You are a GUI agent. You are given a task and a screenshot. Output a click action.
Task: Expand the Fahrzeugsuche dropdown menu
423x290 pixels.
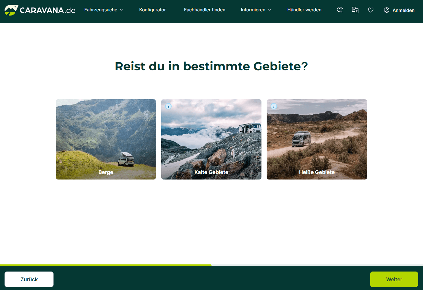(x=104, y=10)
